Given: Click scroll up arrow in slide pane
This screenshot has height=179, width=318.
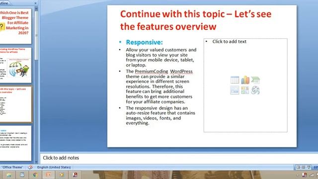Looking at the screenshot, I should [x=36, y=9].
